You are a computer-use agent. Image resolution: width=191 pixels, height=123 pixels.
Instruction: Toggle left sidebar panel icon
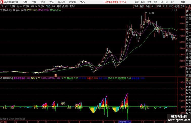tap(2, 6)
